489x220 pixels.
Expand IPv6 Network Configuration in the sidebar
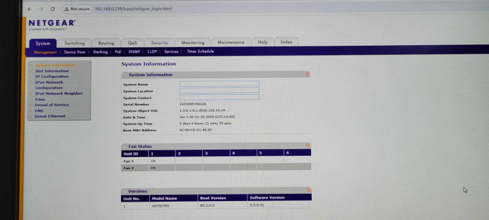[49, 85]
